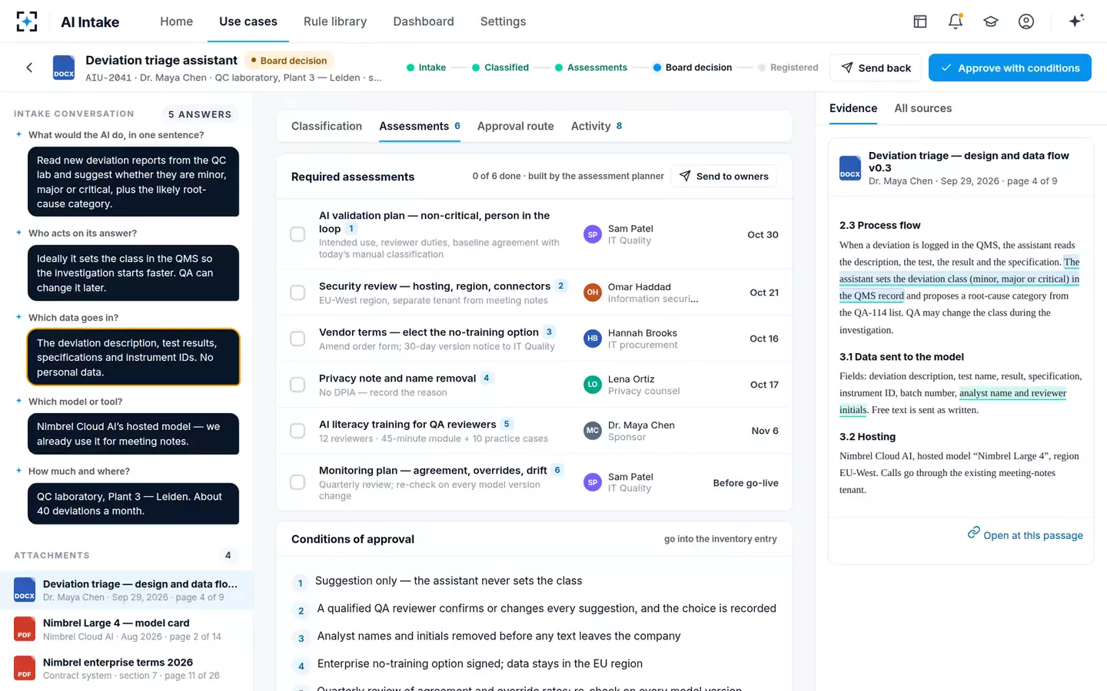1107x691 pixels.
Task: Click Sam Patel avatar on AI validation plan row
Action: (x=592, y=234)
